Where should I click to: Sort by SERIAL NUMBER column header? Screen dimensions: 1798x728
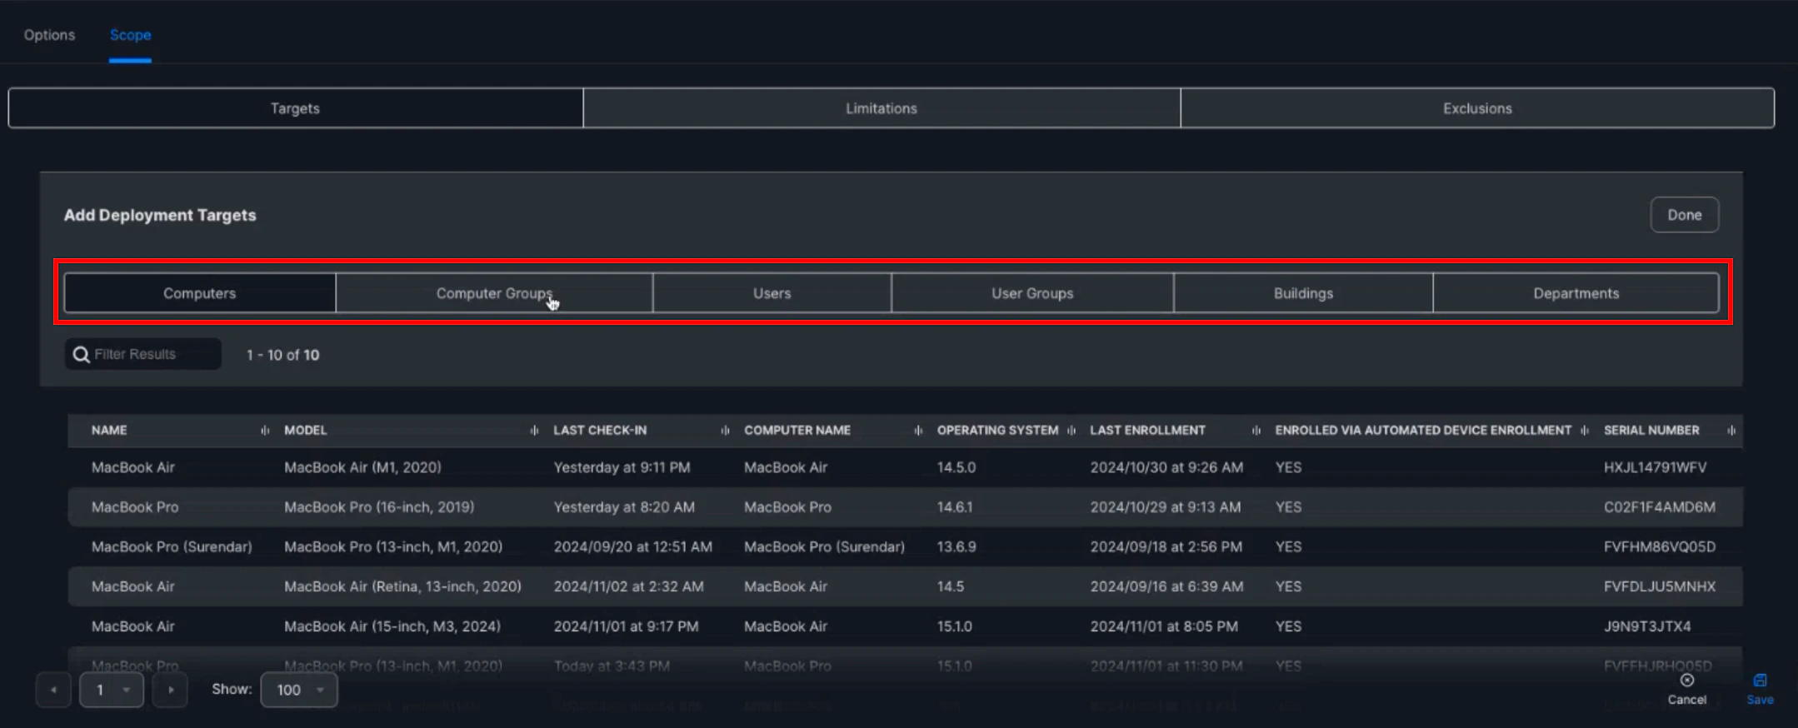pos(1651,431)
